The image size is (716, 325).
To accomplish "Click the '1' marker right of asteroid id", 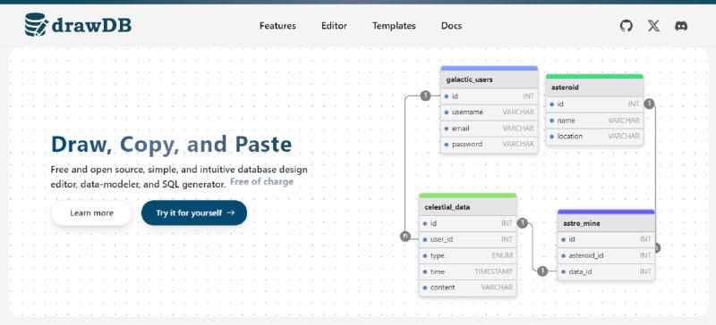I will (x=650, y=104).
